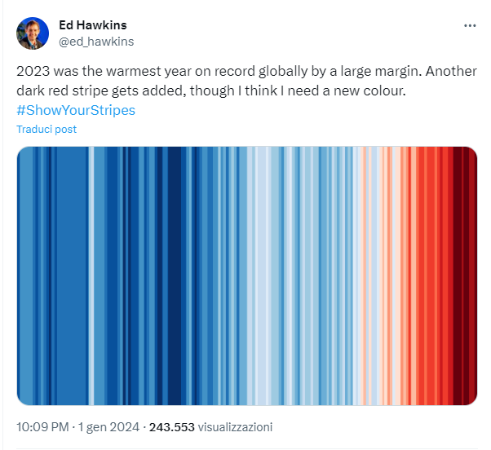Open the #ShowYourStripes hashtag
Viewport: 491px width, 450px height.
coord(76,110)
